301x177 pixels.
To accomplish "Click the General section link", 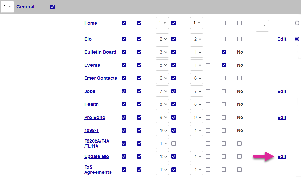I will click(25, 7).
